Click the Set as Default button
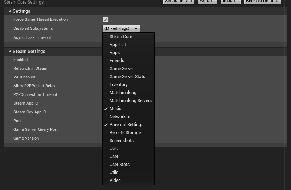 178,1
